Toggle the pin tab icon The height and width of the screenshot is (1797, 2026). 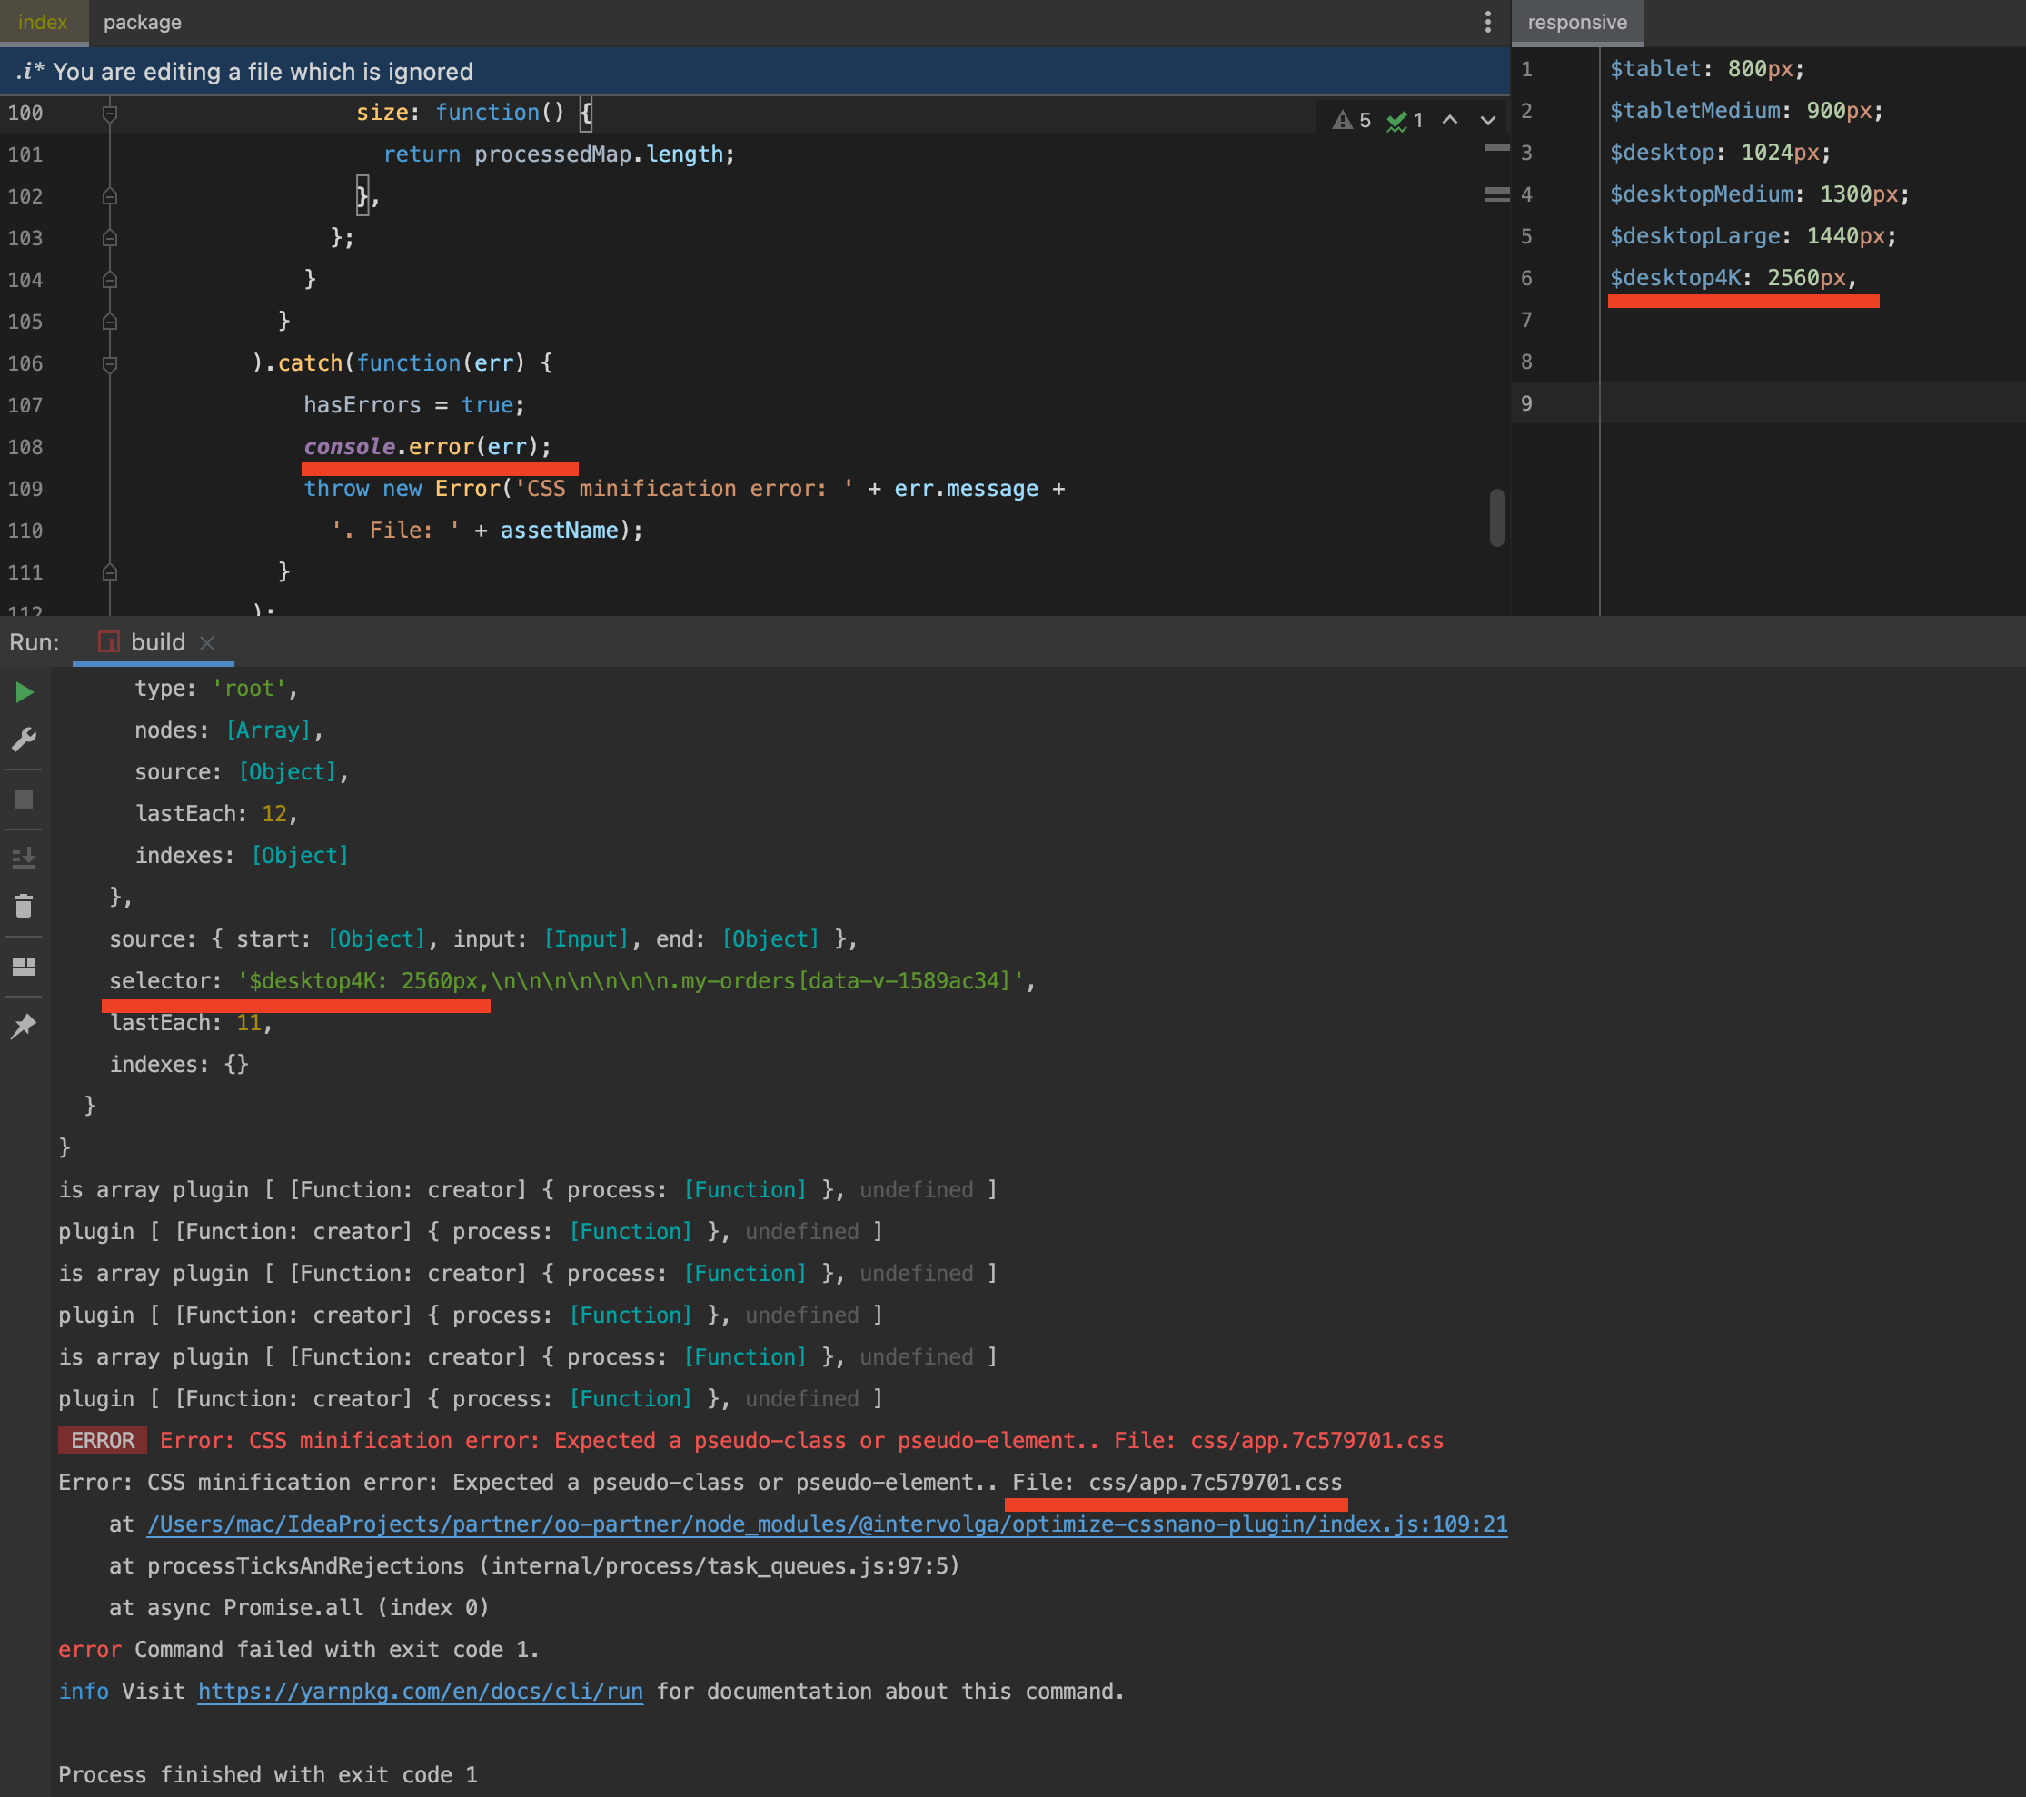tap(24, 1025)
